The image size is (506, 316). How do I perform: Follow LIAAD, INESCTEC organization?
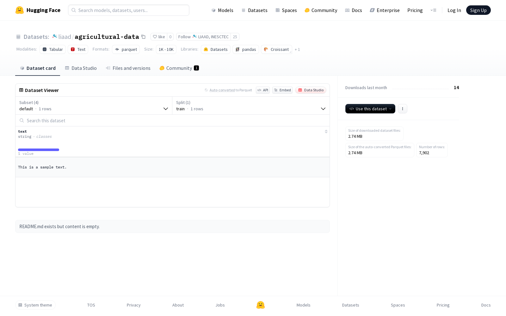coord(203,37)
